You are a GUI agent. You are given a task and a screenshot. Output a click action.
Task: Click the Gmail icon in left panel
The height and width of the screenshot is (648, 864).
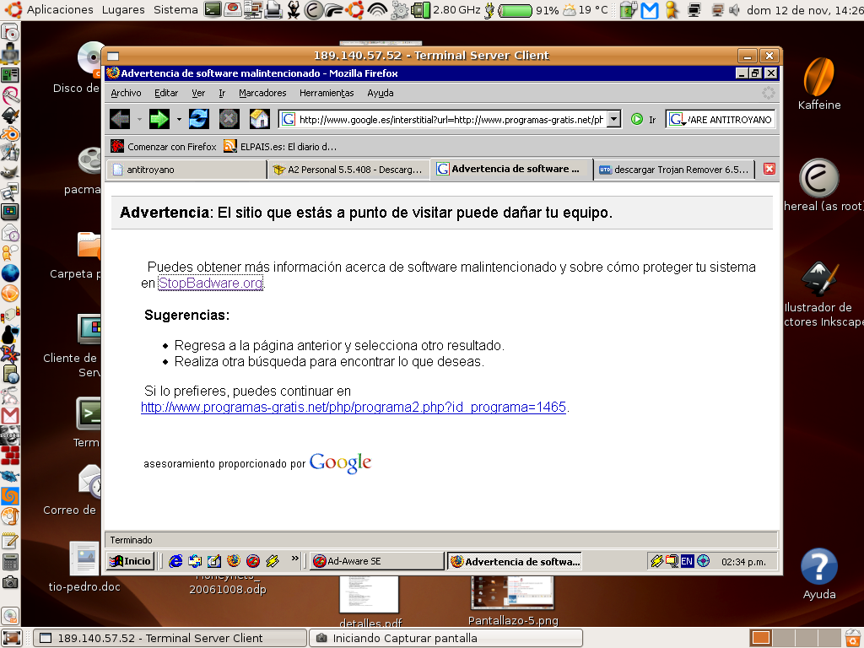[x=10, y=415]
